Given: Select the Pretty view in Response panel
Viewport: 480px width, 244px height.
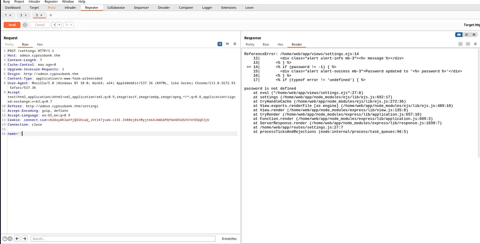Looking at the screenshot, I should tap(250, 45).
